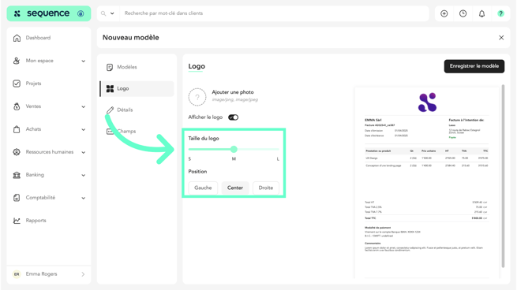Screen dimensions: 517x290
Task: Expand the Mon espace menu
Action: click(x=84, y=61)
